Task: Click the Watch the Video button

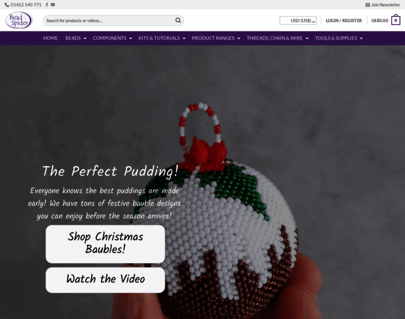Action: (106, 280)
